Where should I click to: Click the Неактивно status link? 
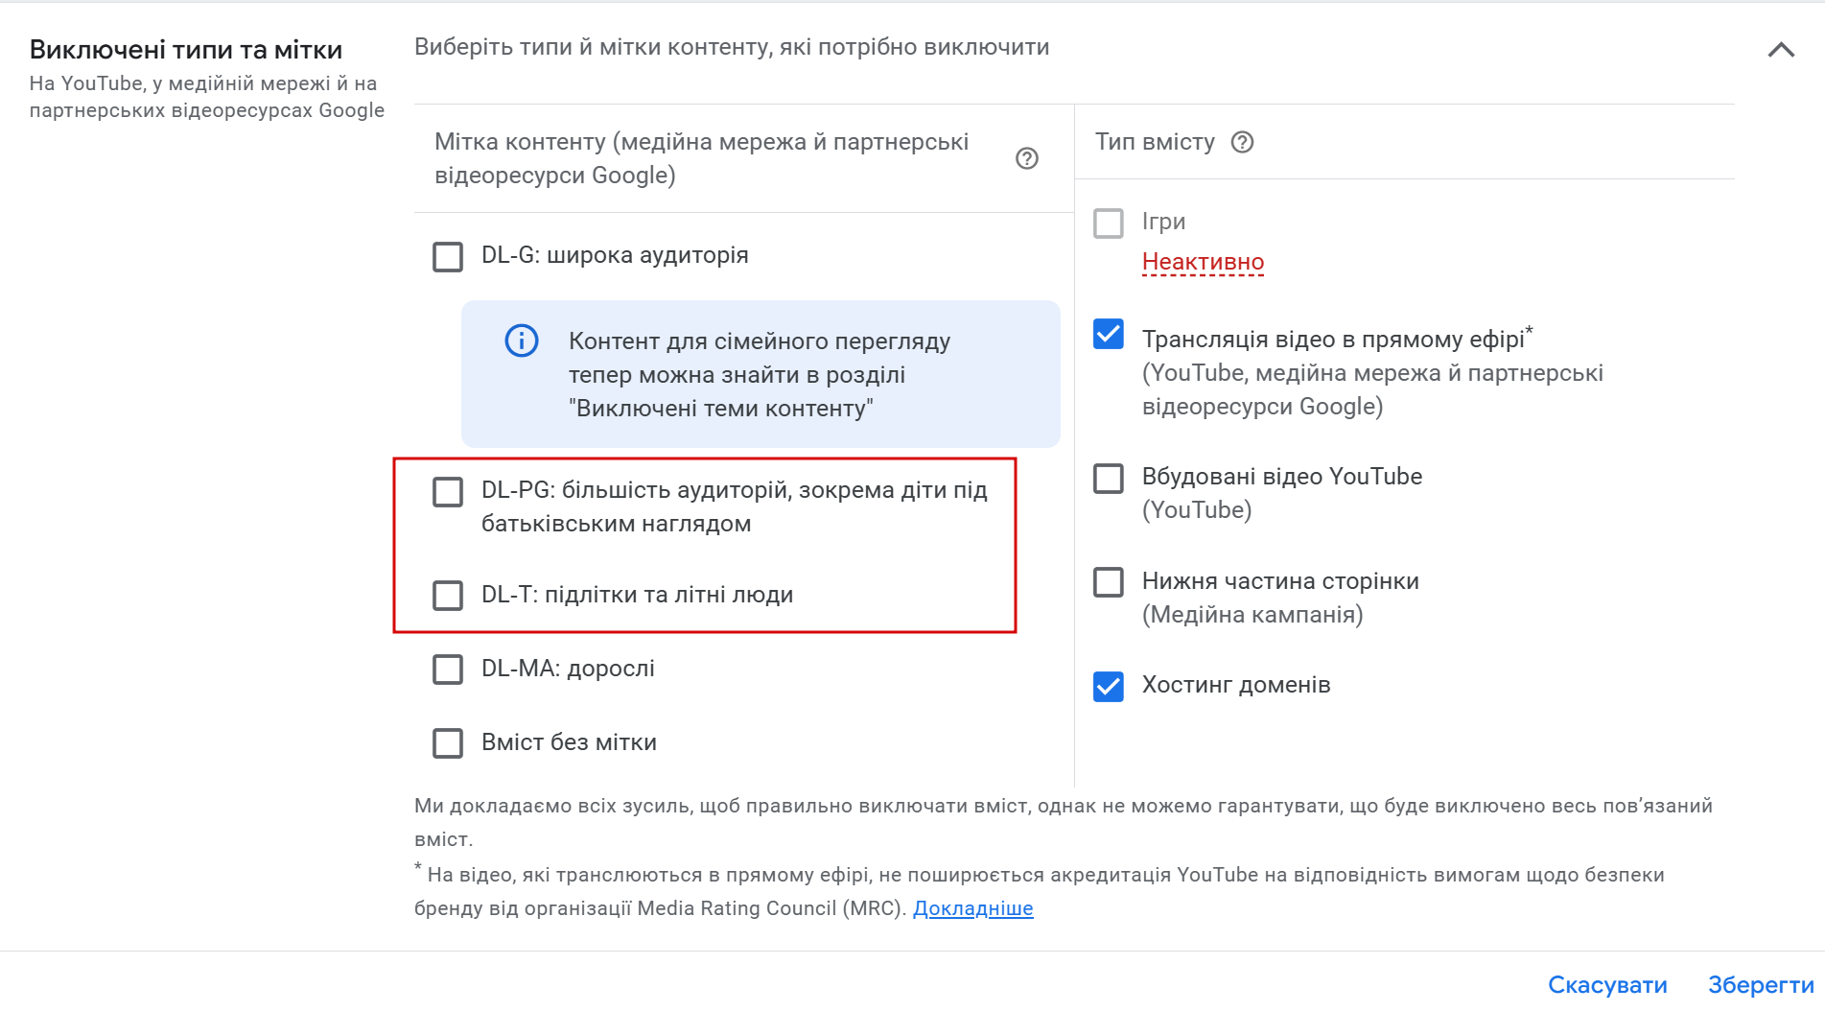pos(1203,262)
